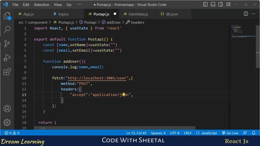Open the Customize Layout icon

(228, 4)
